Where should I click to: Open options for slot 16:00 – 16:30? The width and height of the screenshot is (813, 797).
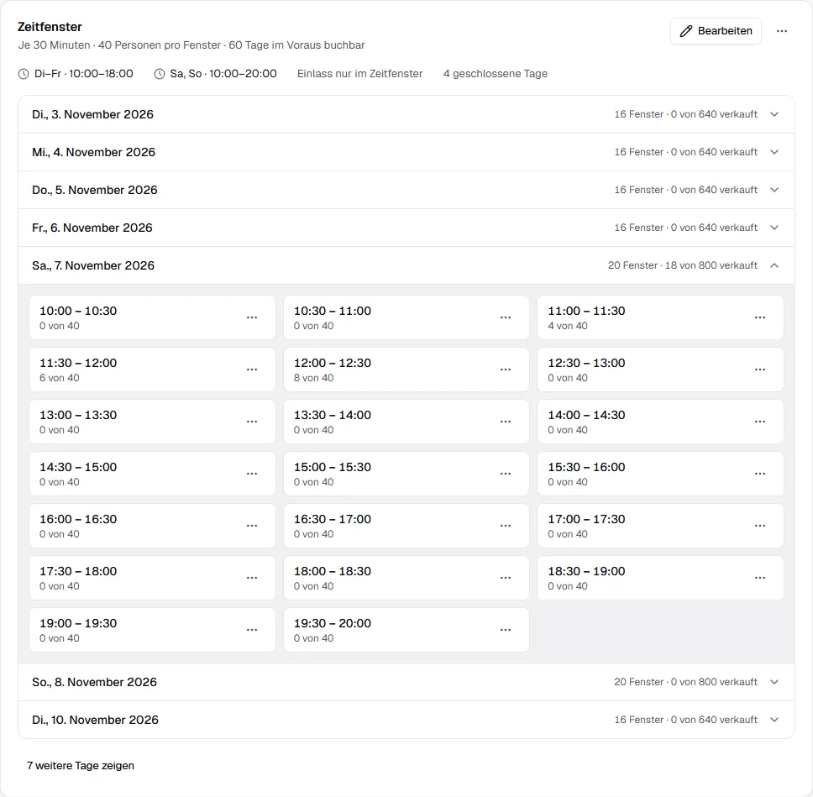click(x=252, y=526)
